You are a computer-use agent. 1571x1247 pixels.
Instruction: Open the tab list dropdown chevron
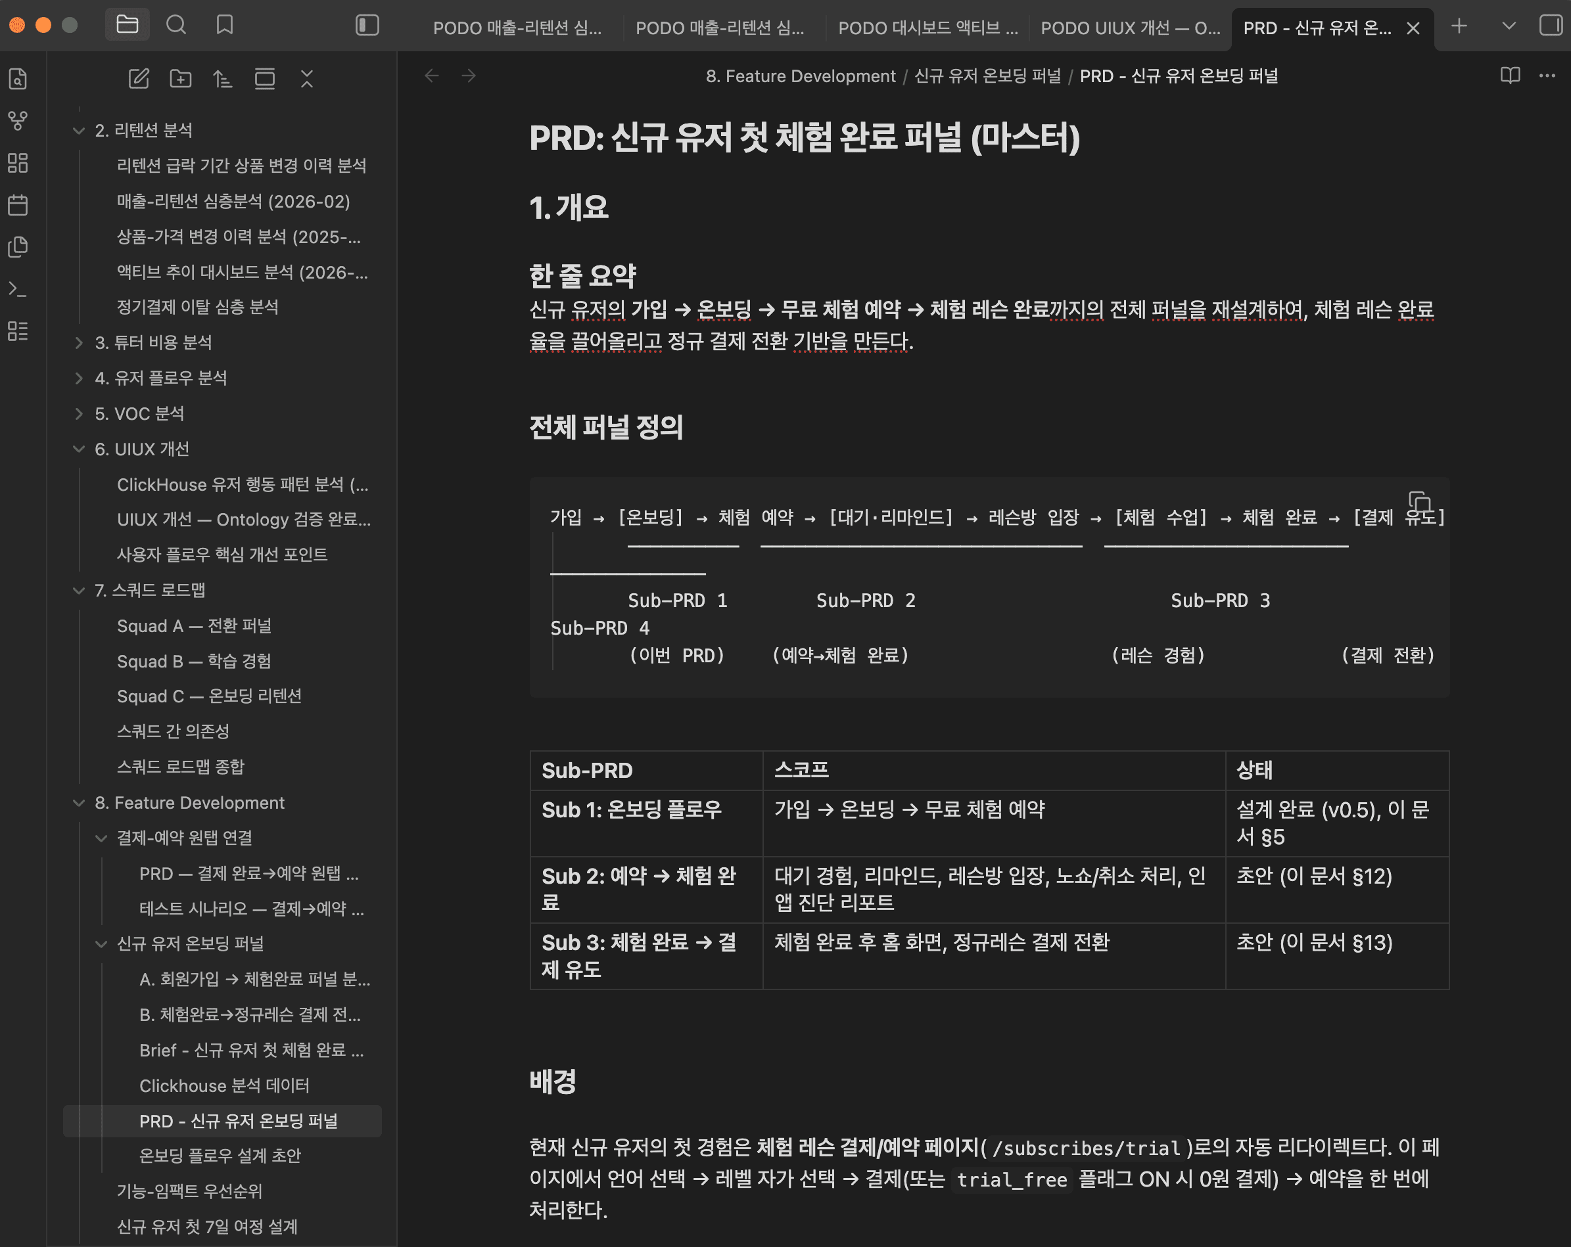tap(1509, 26)
